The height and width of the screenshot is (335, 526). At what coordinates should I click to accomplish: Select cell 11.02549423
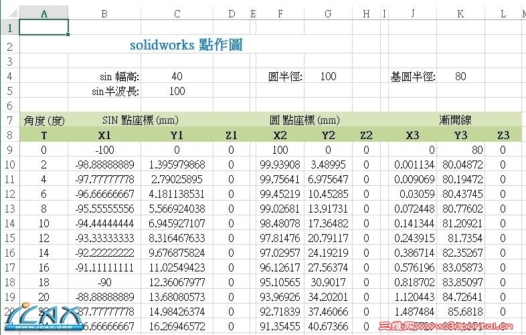[177, 267]
